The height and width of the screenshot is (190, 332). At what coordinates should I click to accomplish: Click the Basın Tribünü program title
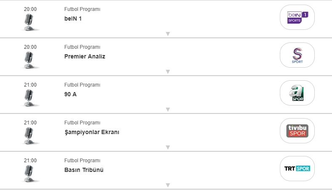point(84,170)
